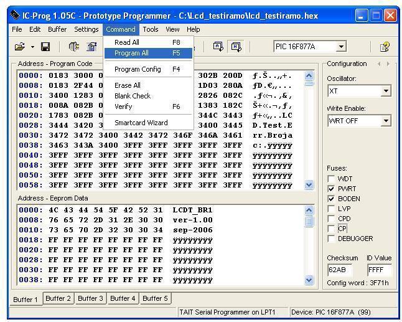Click program code ASCII text 'rr.Broja'
This screenshot has width=402, height=322.
point(273,136)
